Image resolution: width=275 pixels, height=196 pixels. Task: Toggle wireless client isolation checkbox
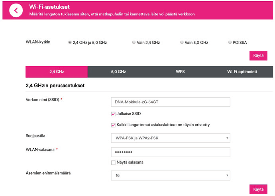113,125
